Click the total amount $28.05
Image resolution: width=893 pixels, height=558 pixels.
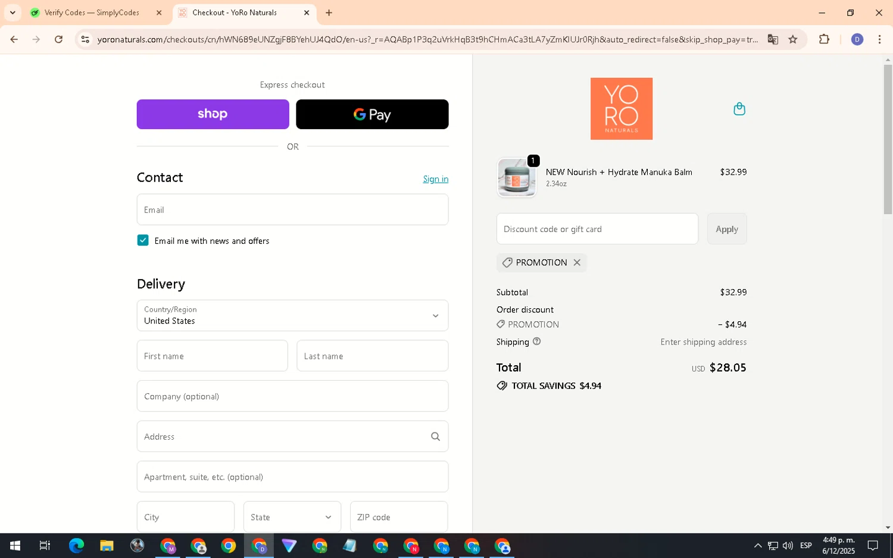point(727,368)
